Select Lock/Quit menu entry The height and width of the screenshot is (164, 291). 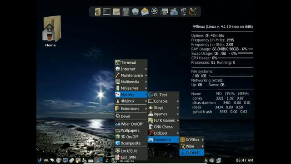[x=131, y=151]
